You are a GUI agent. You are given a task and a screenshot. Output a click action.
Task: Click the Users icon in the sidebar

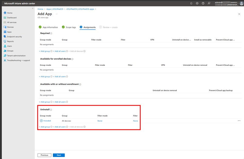[5, 46]
